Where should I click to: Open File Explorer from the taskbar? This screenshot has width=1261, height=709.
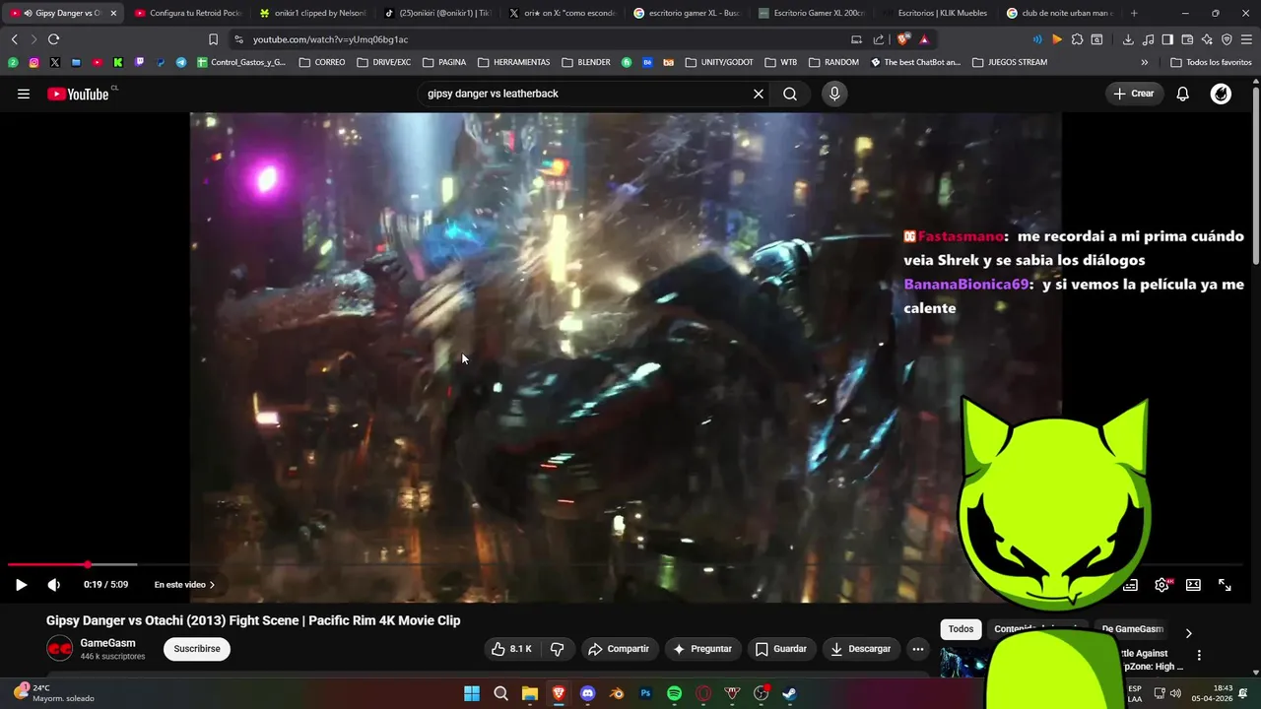click(530, 693)
